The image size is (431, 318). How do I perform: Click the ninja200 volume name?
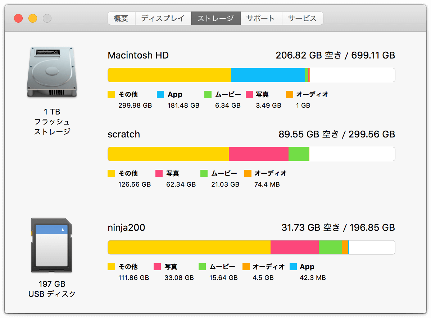[x=126, y=228]
